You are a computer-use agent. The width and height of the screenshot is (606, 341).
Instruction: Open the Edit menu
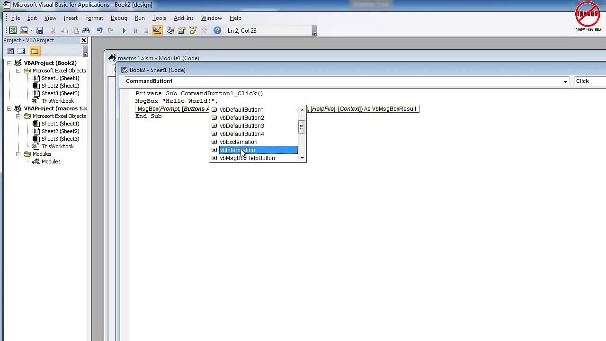pos(32,18)
